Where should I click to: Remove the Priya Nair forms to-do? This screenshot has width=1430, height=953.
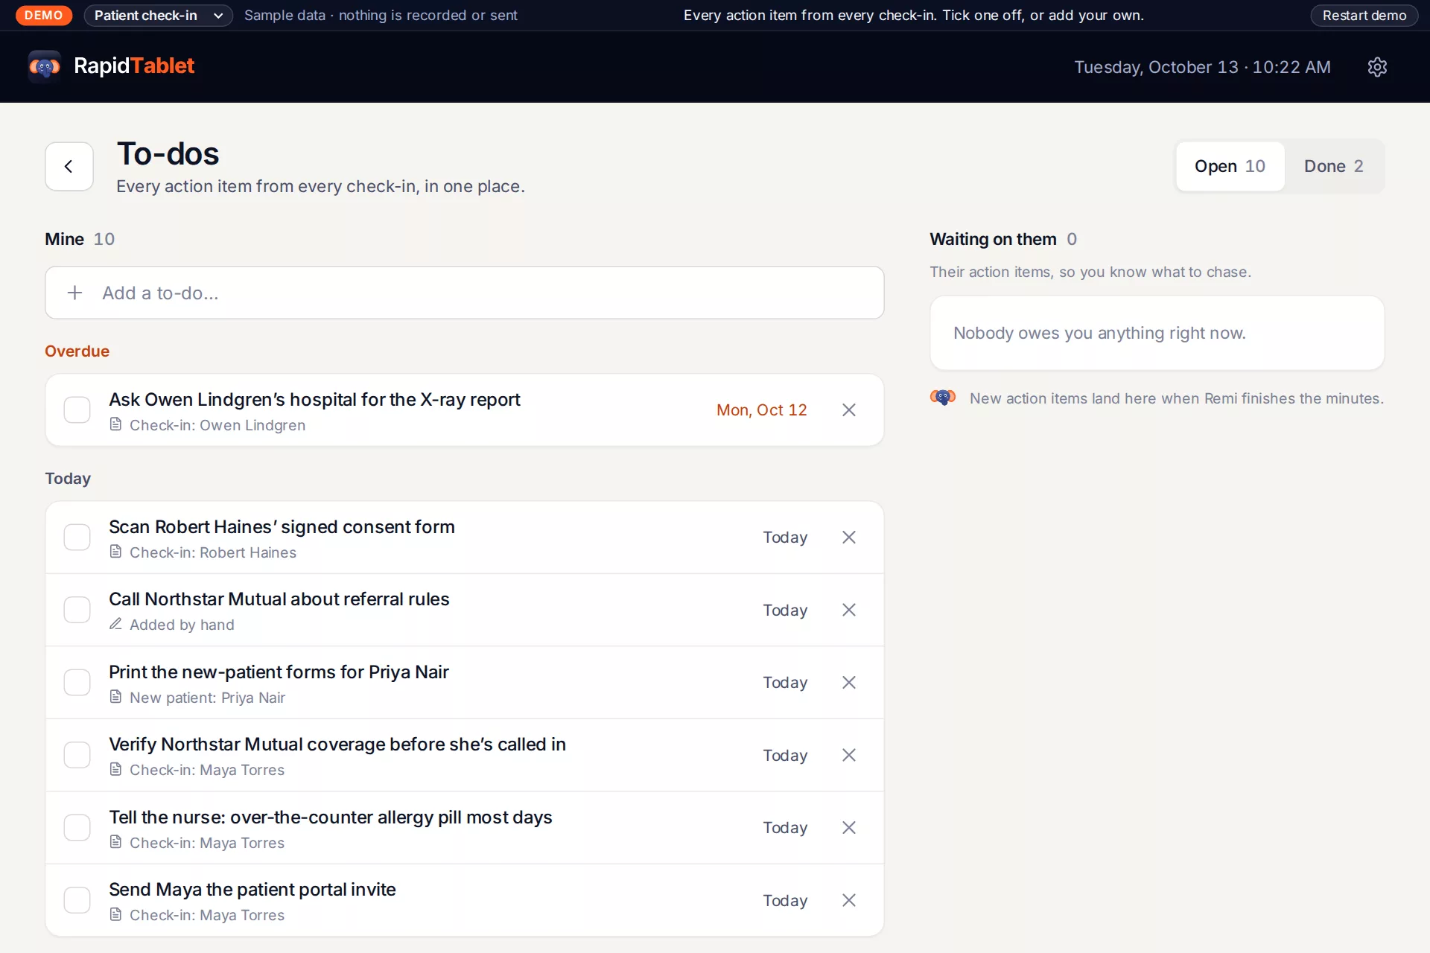click(x=848, y=683)
